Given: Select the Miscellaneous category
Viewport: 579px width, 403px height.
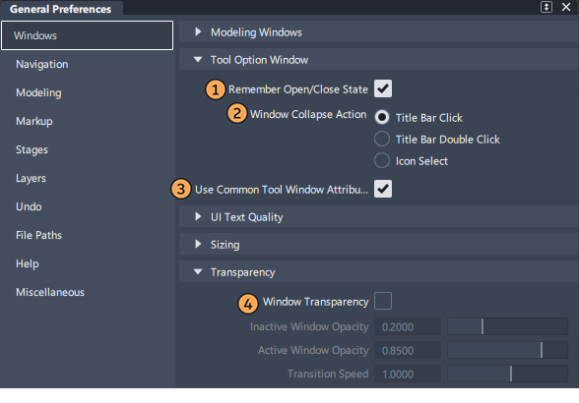Looking at the screenshot, I should (x=50, y=292).
